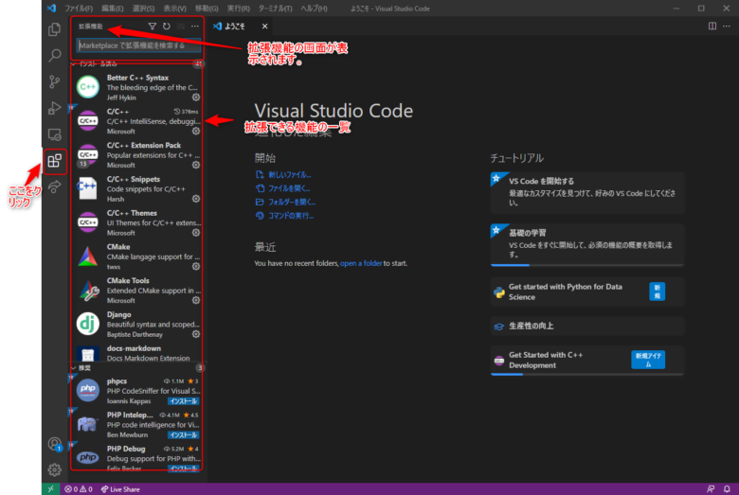The width and height of the screenshot is (739, 495).
Task: Click the open a folder link
Action: (x=361, y=263)
